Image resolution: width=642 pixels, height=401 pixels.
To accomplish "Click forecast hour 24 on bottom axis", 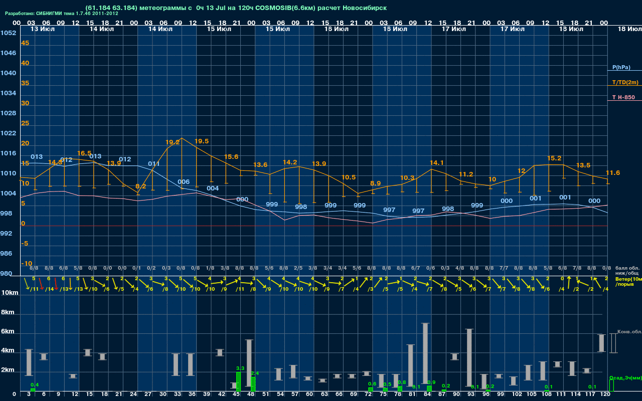I will click(133, 394).
